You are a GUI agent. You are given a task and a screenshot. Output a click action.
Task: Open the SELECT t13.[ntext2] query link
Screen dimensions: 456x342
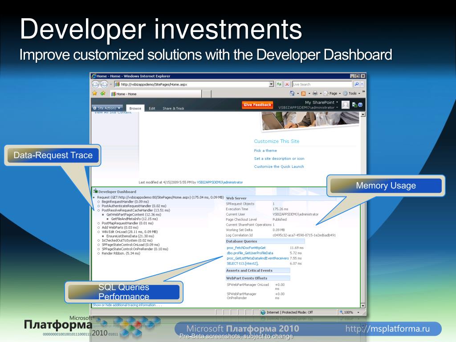(x=243, y=264)
